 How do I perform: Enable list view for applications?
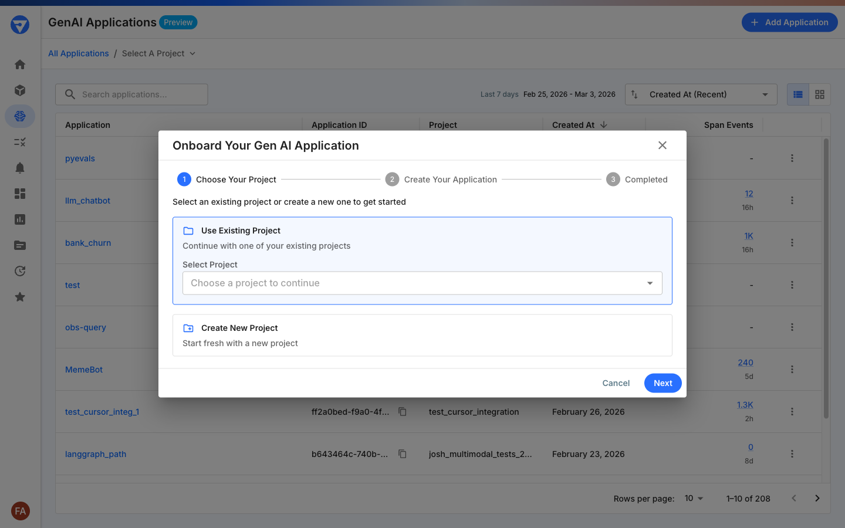click(797, 94)
